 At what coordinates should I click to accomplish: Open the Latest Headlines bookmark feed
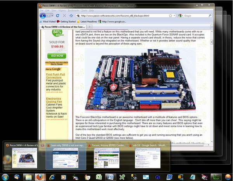[87, 21]
